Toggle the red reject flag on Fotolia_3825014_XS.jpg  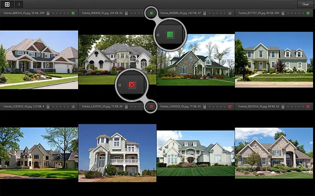point(308,107)
